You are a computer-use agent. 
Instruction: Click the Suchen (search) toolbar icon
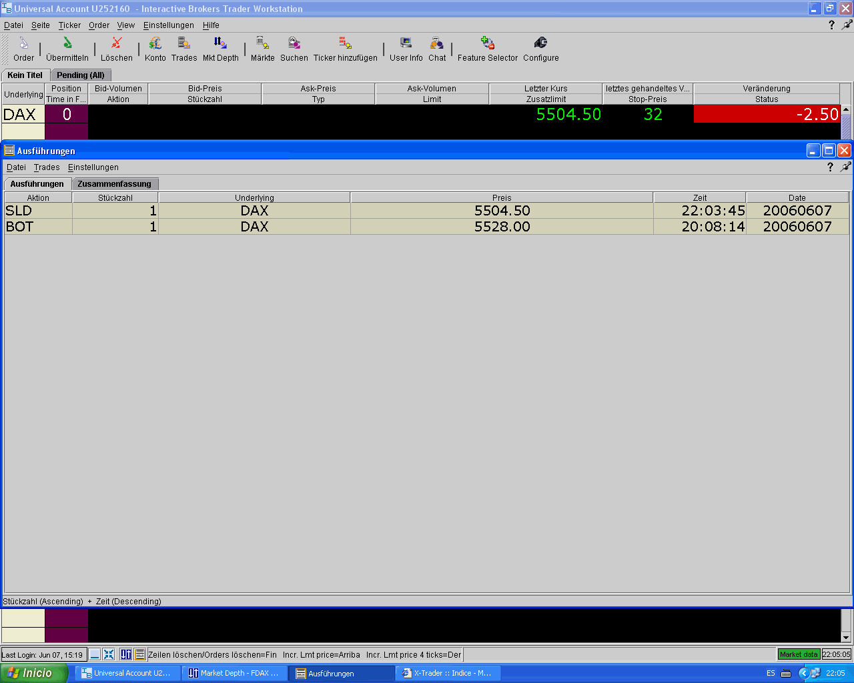[x=294, y=49]
